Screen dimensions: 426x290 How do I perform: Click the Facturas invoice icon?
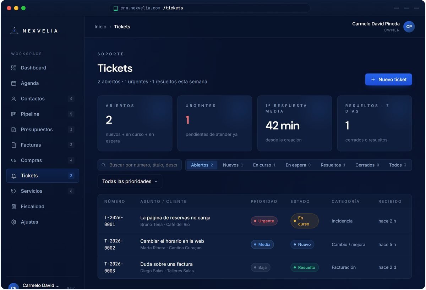point(13,145)
